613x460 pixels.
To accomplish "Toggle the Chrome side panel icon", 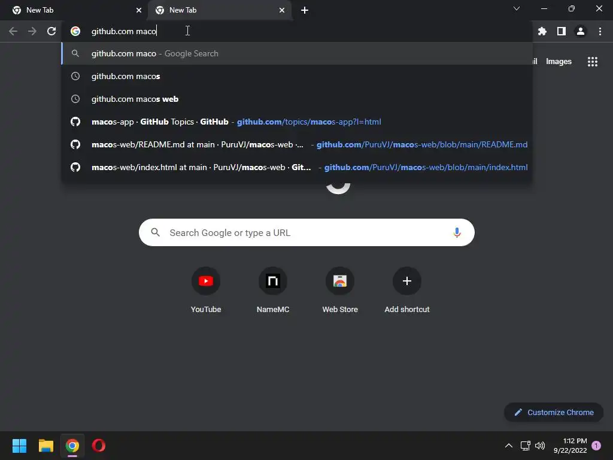I will pos(562,31).
